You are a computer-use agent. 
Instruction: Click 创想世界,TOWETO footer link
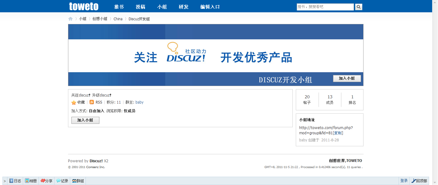coord(345,161)
